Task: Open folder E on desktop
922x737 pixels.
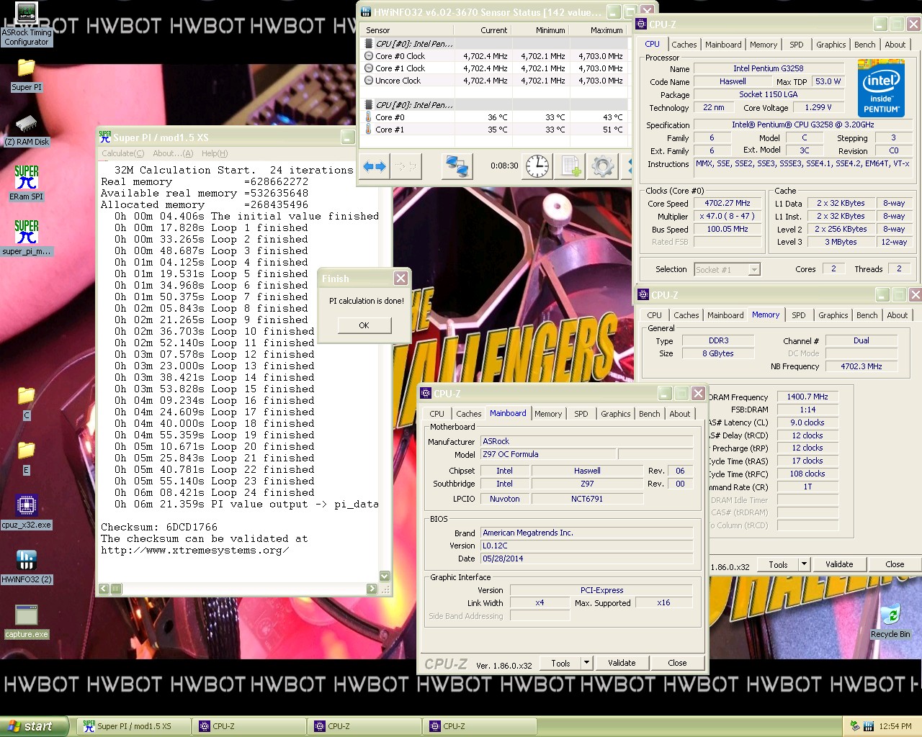Action: coord(27,458)
